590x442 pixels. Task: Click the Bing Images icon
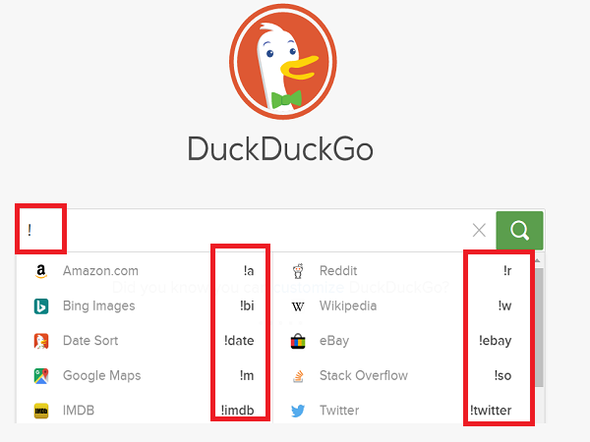[41, 305]
